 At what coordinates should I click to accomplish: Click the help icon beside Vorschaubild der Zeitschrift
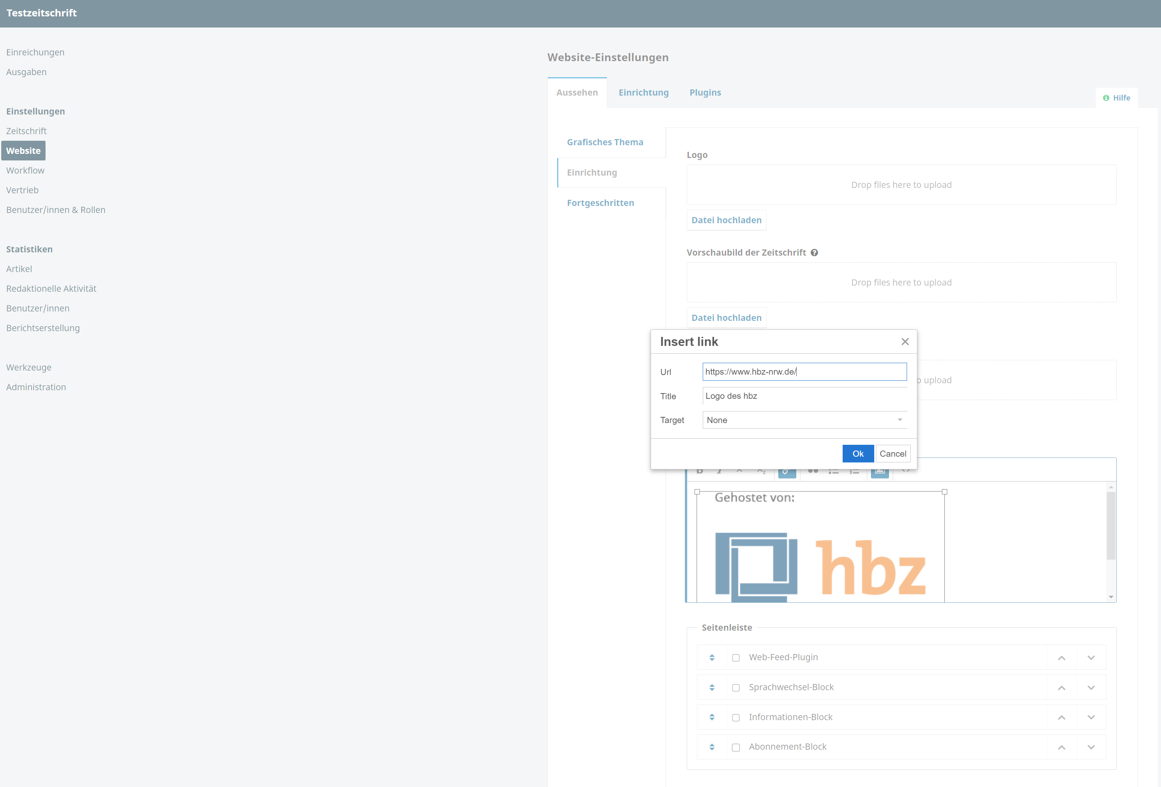click(814, 253)
